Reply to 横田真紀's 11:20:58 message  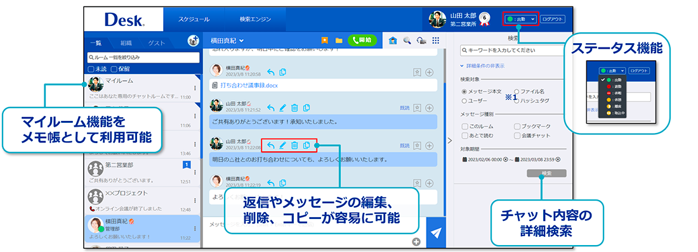tap(270, 72)
